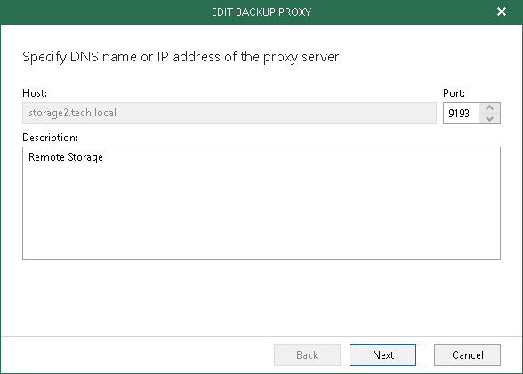The height and width of the screenshot is (374, 523).
Task: Place cursor in the Remote Storage text
Action: click(x=66, y=157)
